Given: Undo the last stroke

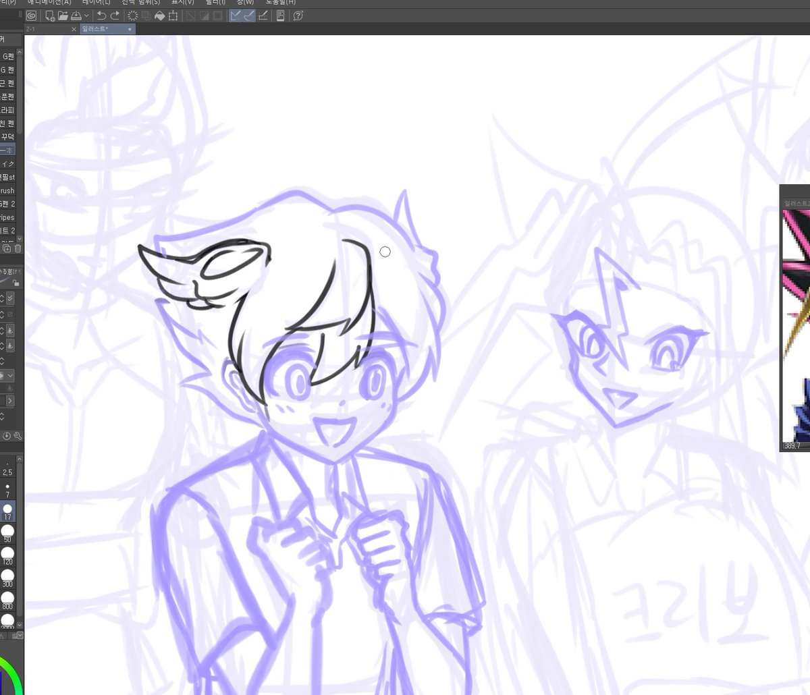Looking at the screenshot, I should (x=101, y=15).
